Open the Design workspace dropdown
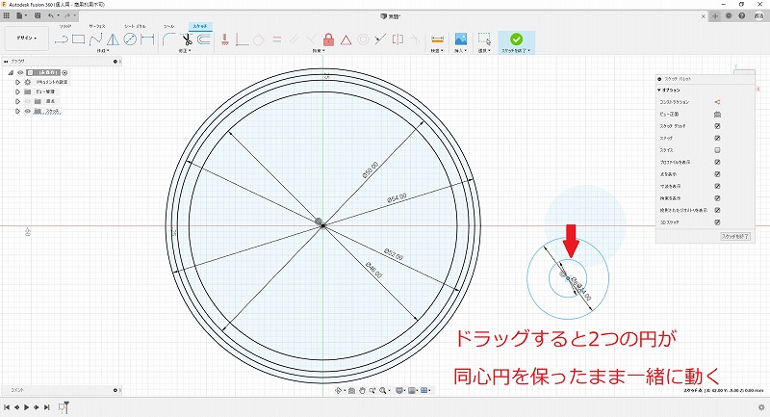This screenshot has height=417, width=770. click(x=27, y=39)
